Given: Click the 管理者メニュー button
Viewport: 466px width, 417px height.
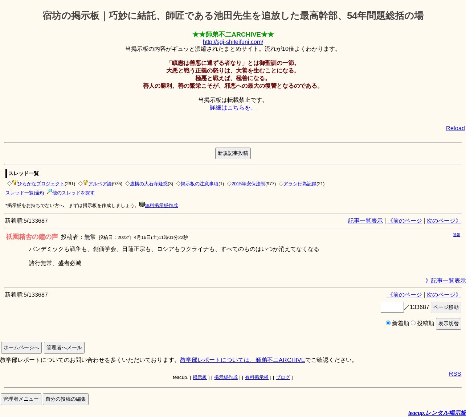Looking at the screenshot, I should pyautogui.click(x=21, y=399).
